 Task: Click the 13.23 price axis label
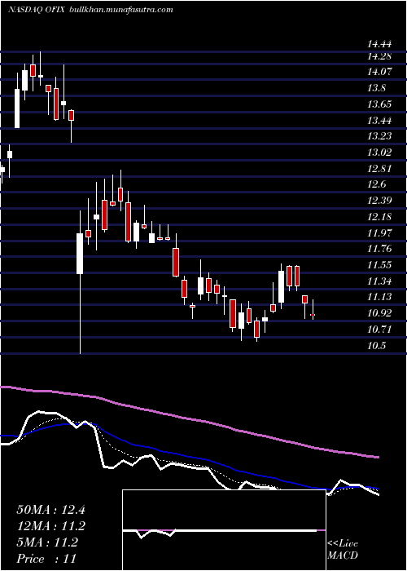pyautogui.click(x=379, y=136)
